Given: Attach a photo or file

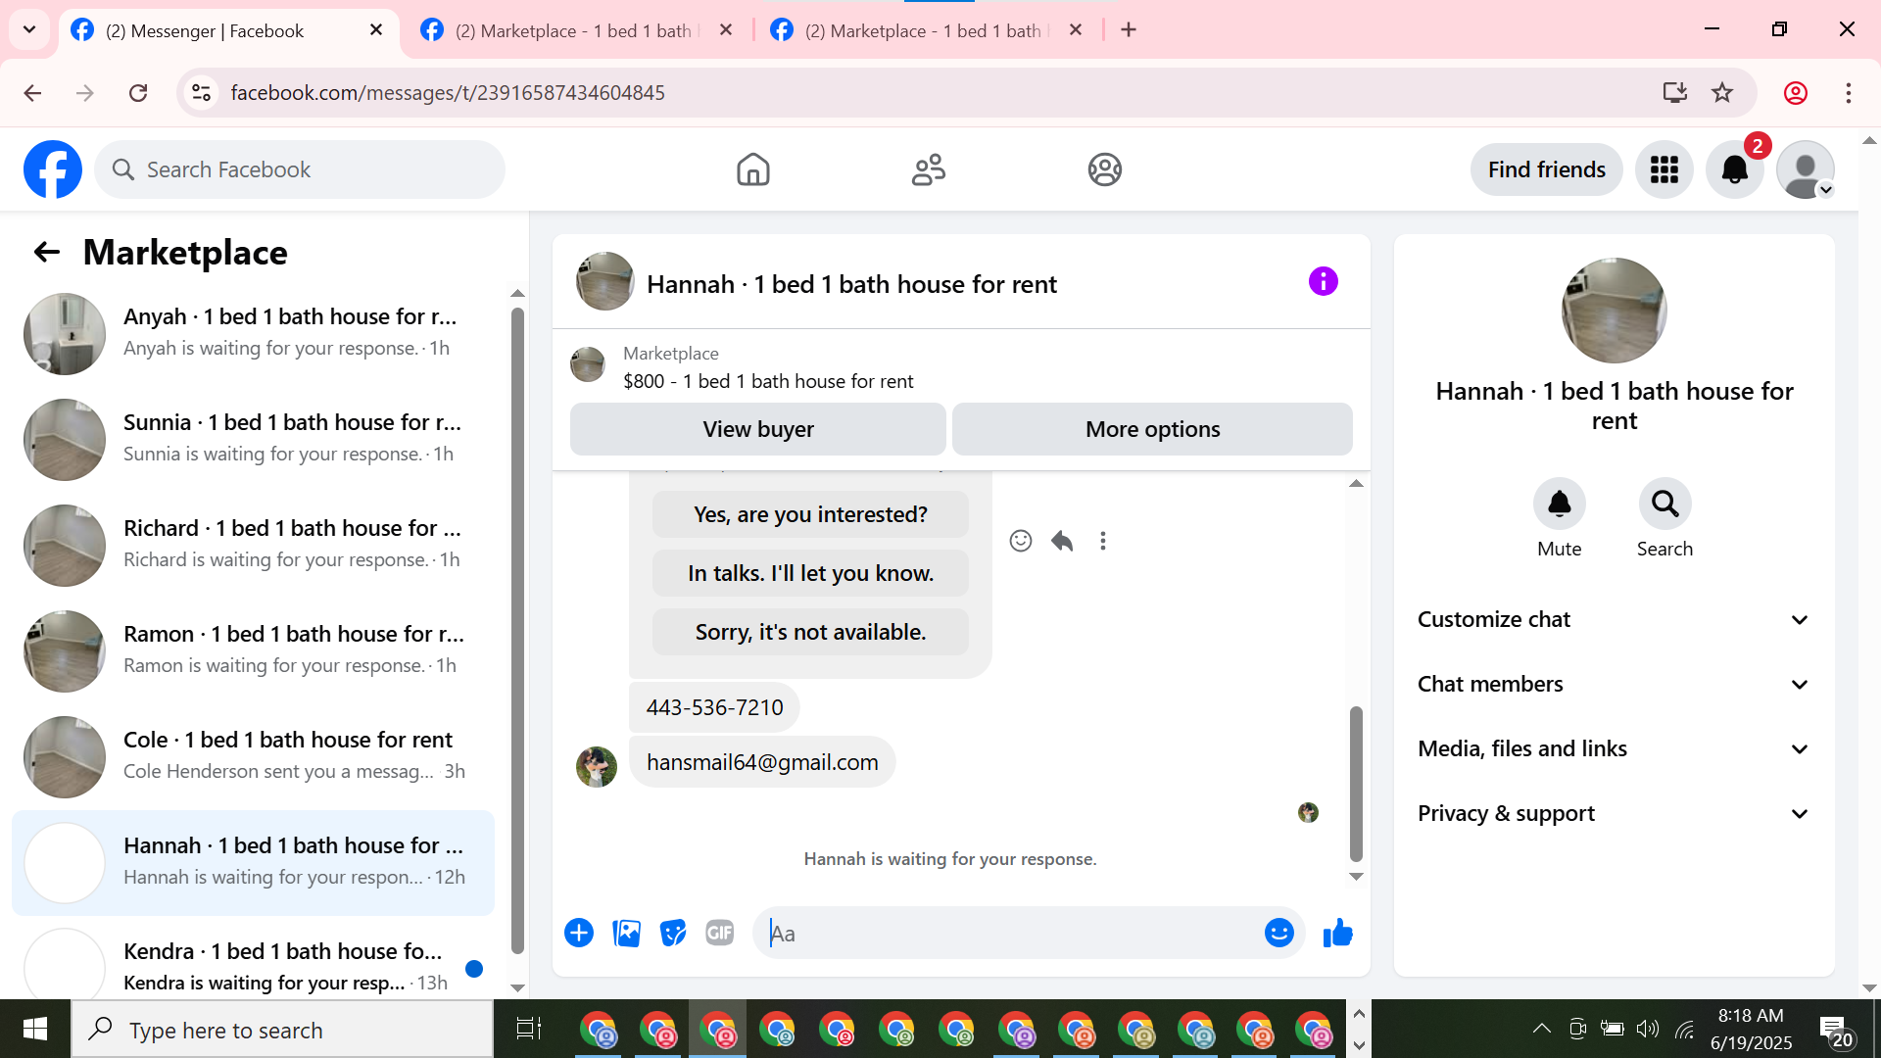Looking at the screenshot, I should 626,933.
